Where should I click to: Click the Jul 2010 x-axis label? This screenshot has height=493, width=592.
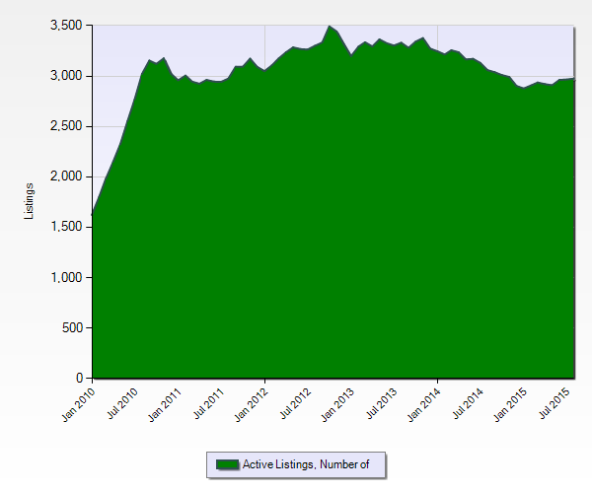(x=122, y=403)
